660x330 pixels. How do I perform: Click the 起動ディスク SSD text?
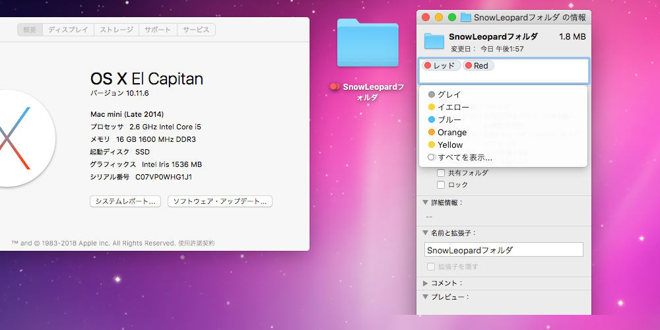coord(120,152)
